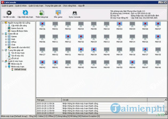
Task: Select workstation MAY40 icon
Action: (x=107, y=50)
